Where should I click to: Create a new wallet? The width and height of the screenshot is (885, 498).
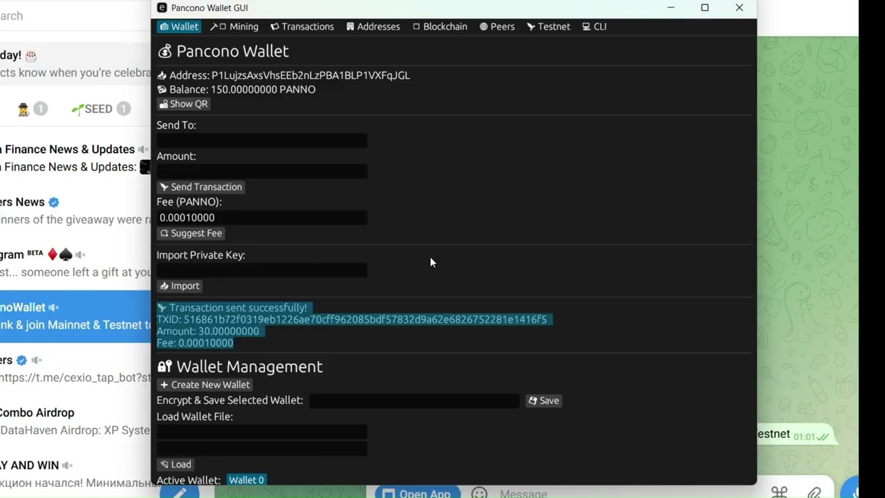tap(205, 385)
